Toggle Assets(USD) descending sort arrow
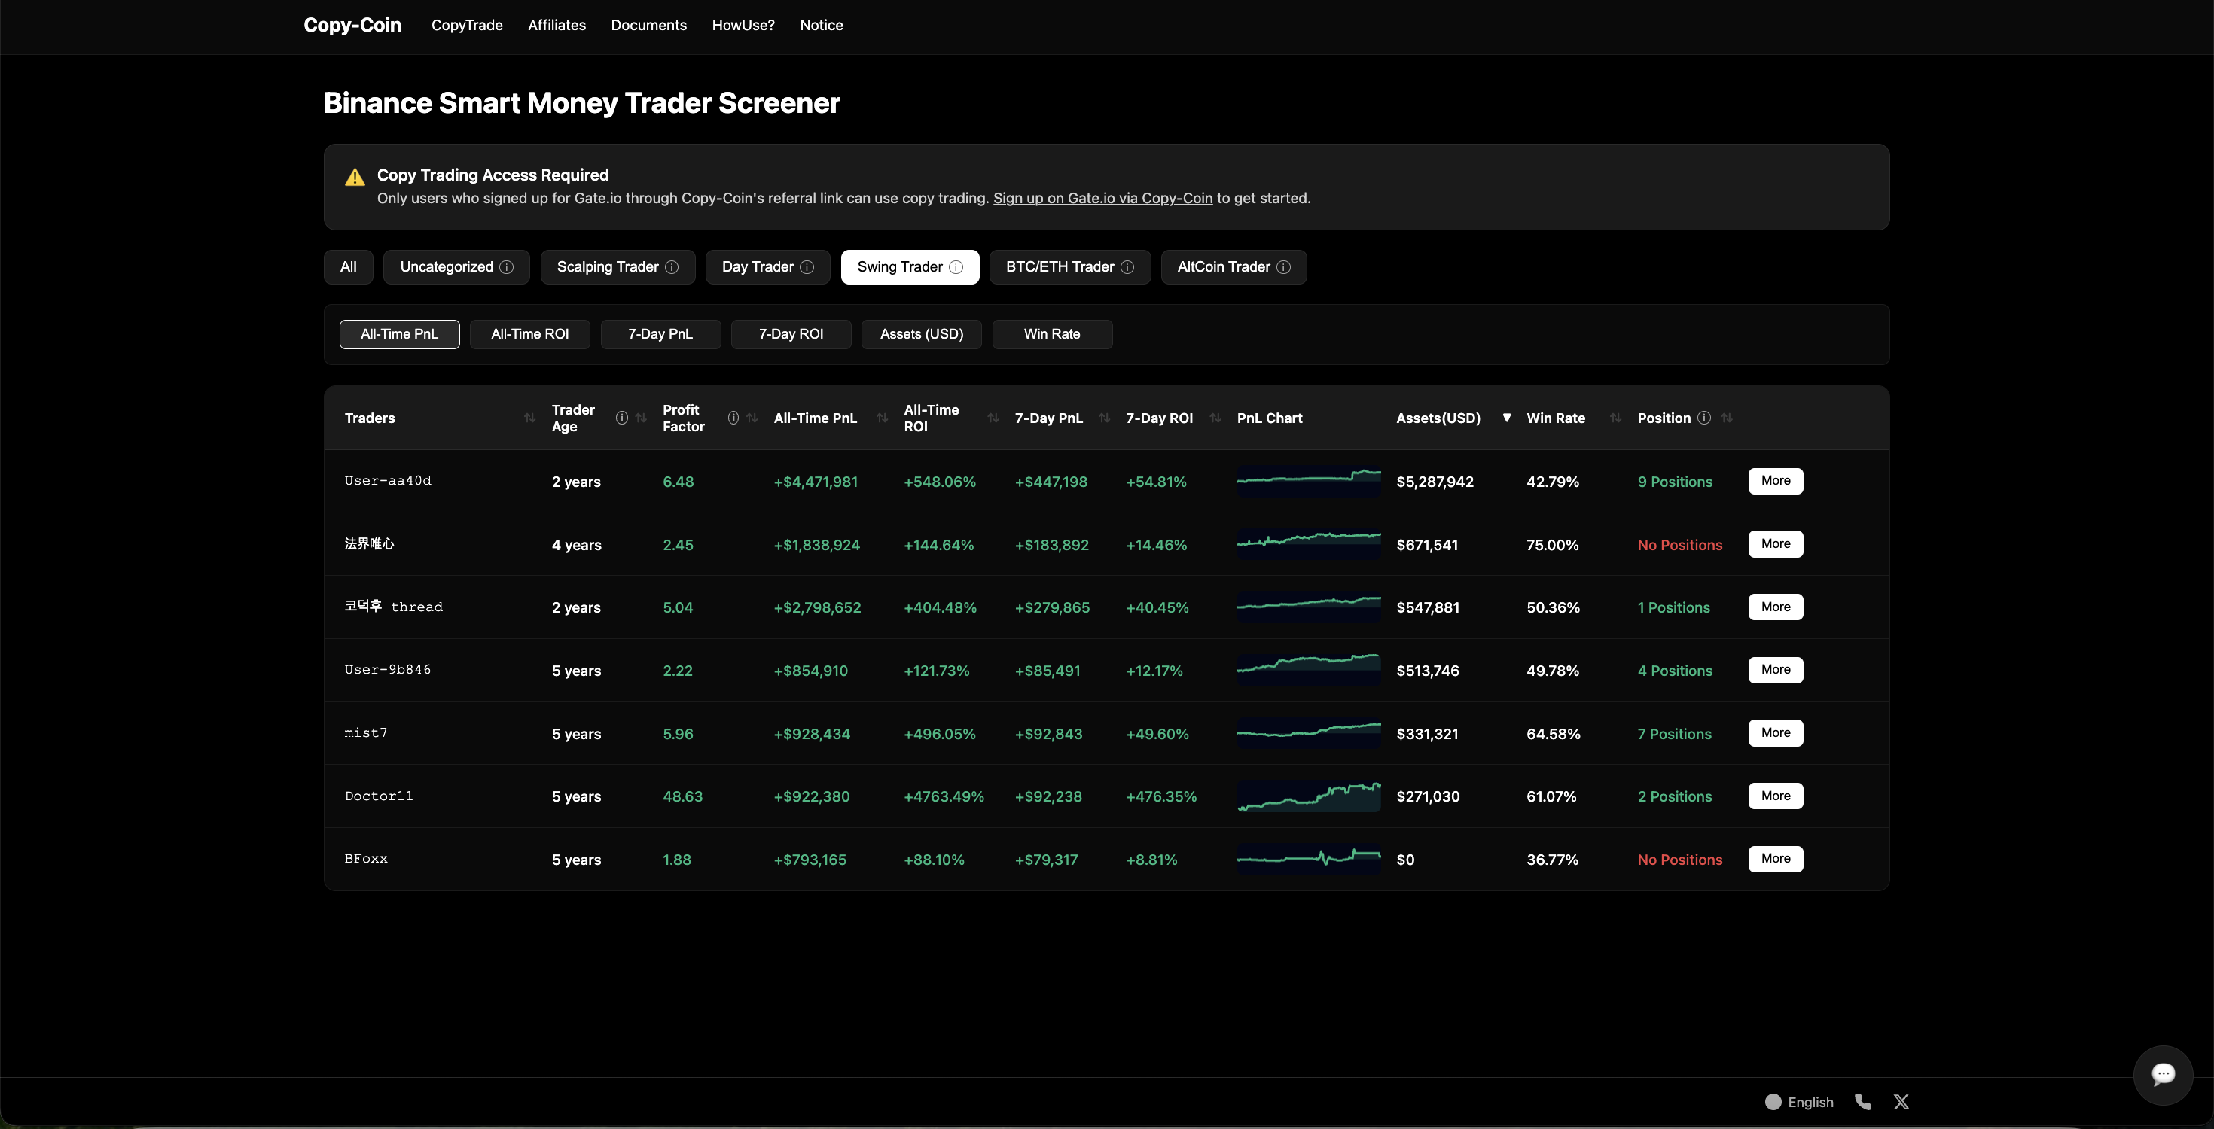 (x=1507, y=418)
